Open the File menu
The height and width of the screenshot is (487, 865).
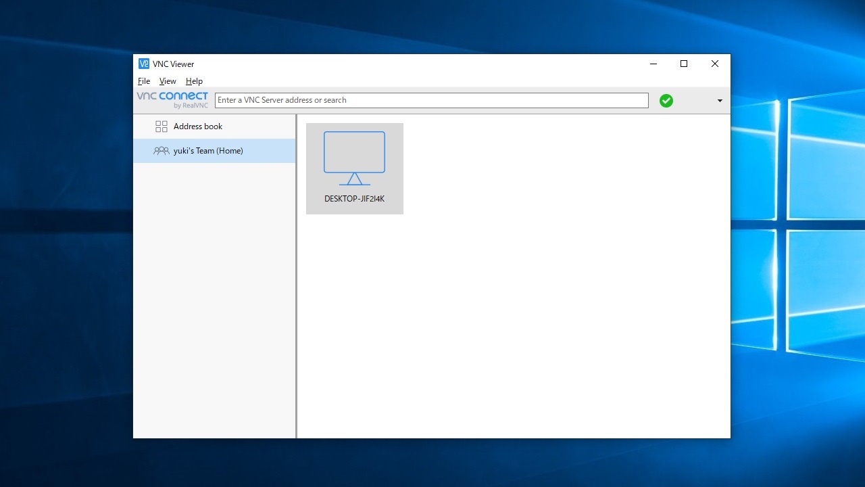(144, 81)
